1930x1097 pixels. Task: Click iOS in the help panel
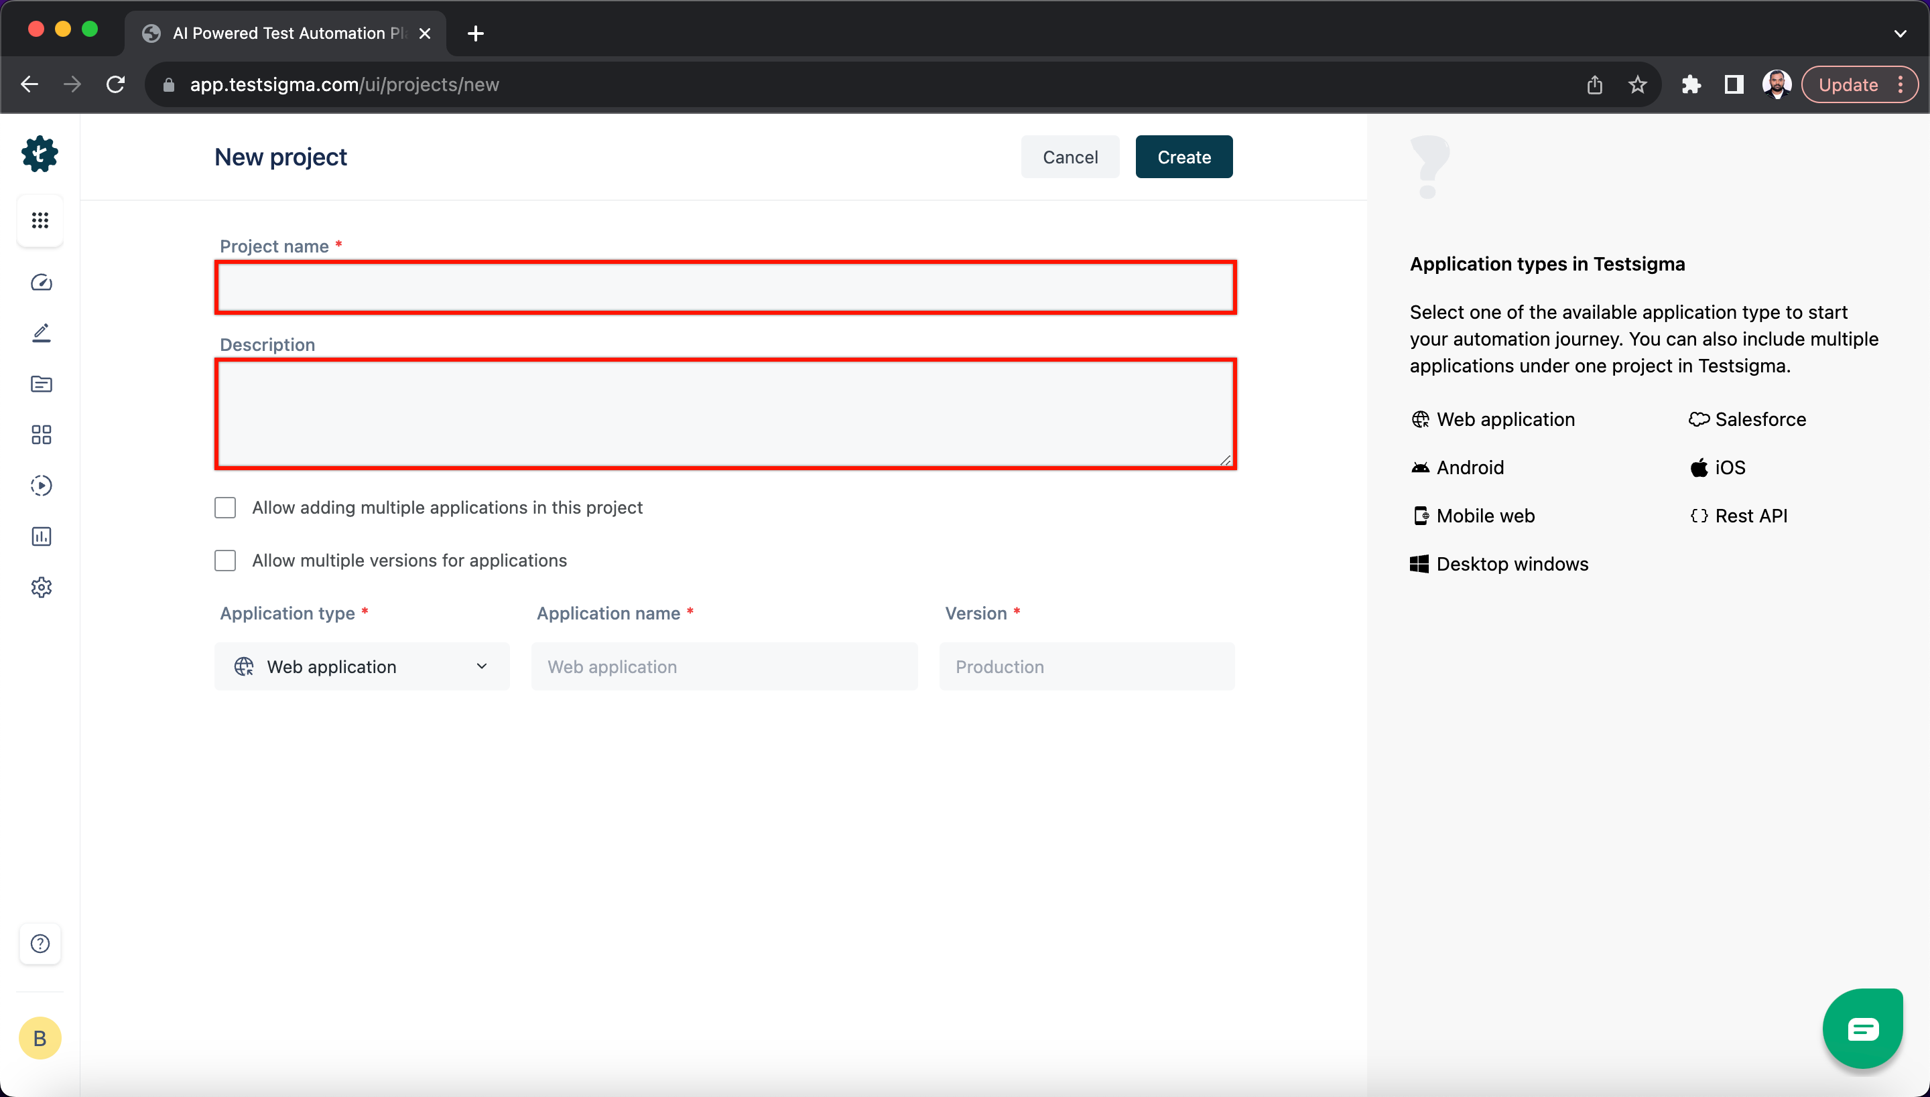coord(1717,467)
